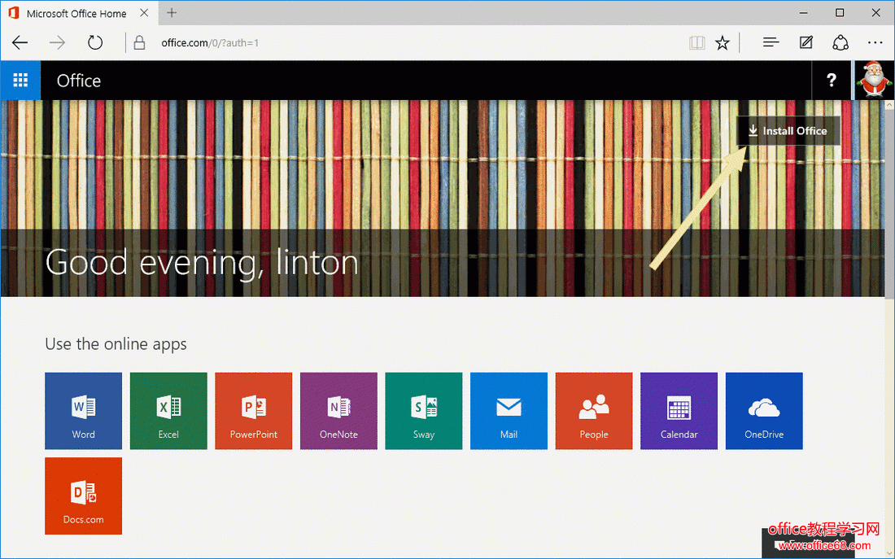This screenshot has height=559, width=895.
Task: Open the Mail app
Action: point(509,411)
